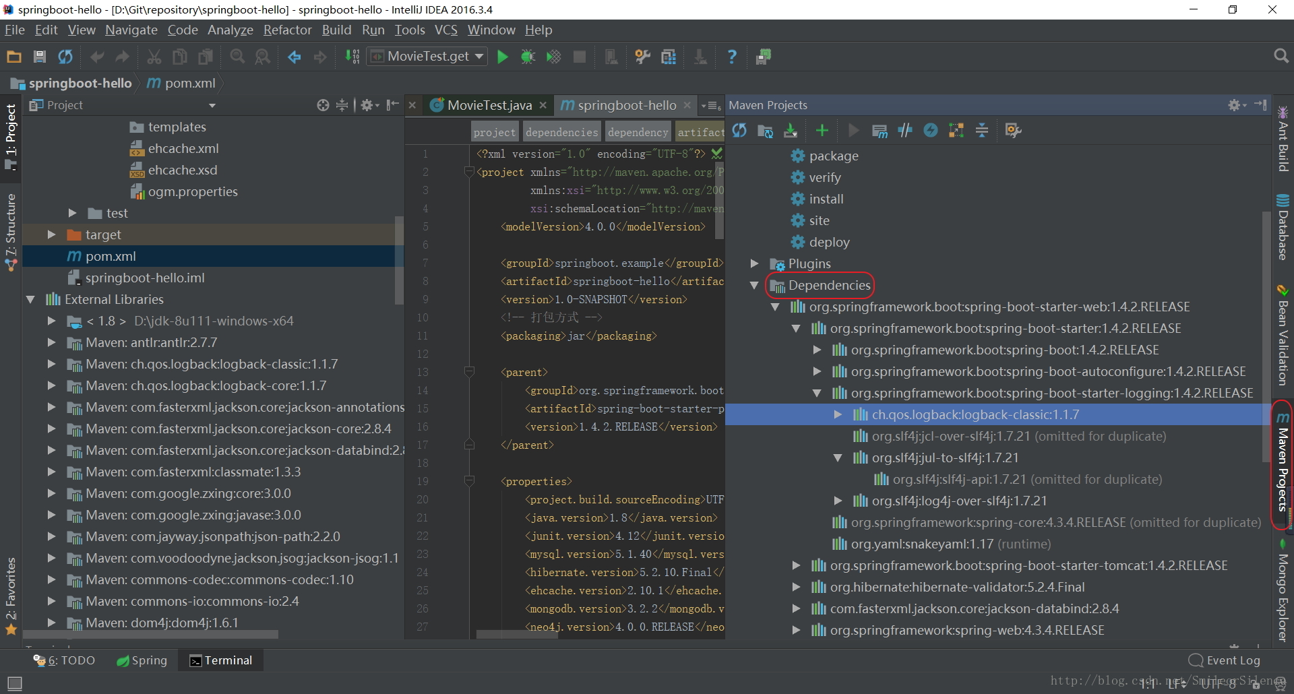The image size is (1294, 694).
Task: Click Execute Maven Goal icon
Action: click(880, 130)
